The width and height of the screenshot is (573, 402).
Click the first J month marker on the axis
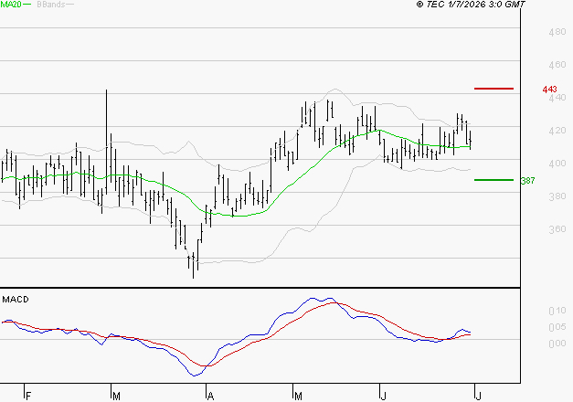383,396
